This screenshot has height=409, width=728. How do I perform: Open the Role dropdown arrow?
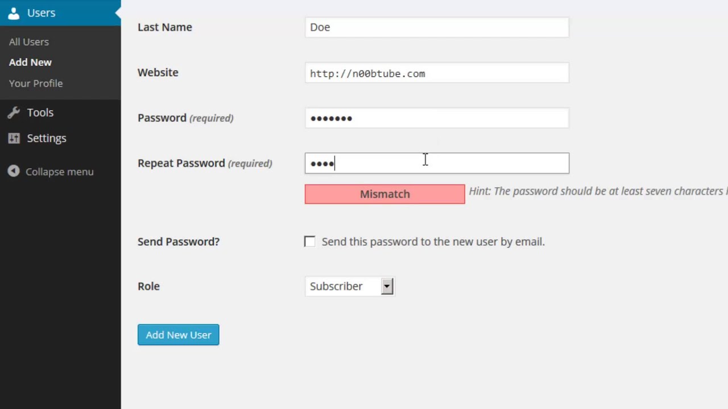tap(387, 286)
